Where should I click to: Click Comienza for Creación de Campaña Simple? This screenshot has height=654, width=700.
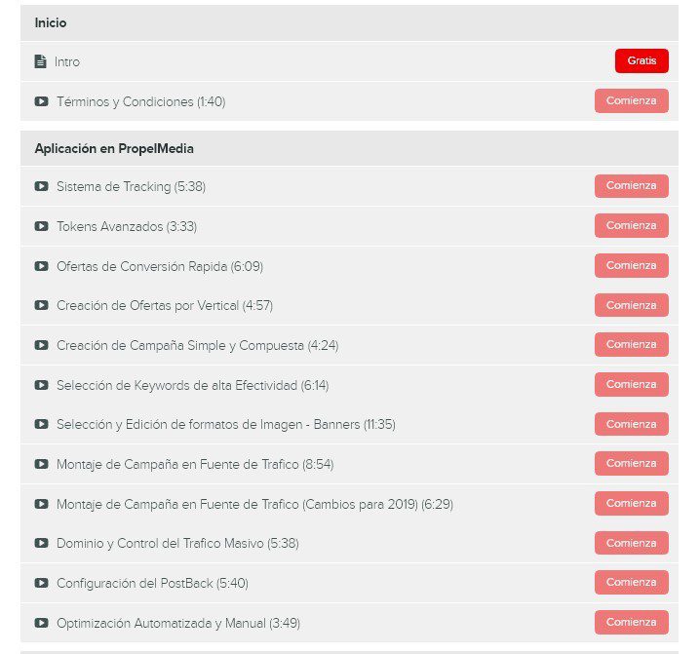pos(631,344)
